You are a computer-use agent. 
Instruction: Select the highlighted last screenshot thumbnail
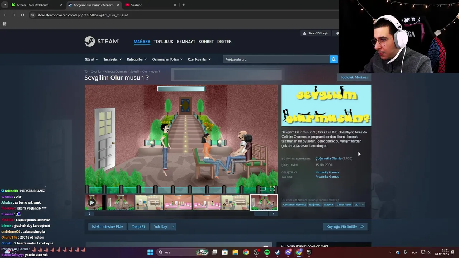pos(264,202)
